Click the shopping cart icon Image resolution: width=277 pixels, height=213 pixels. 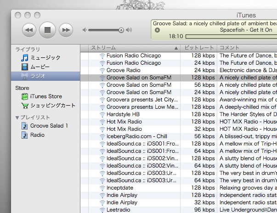point(25,106)
